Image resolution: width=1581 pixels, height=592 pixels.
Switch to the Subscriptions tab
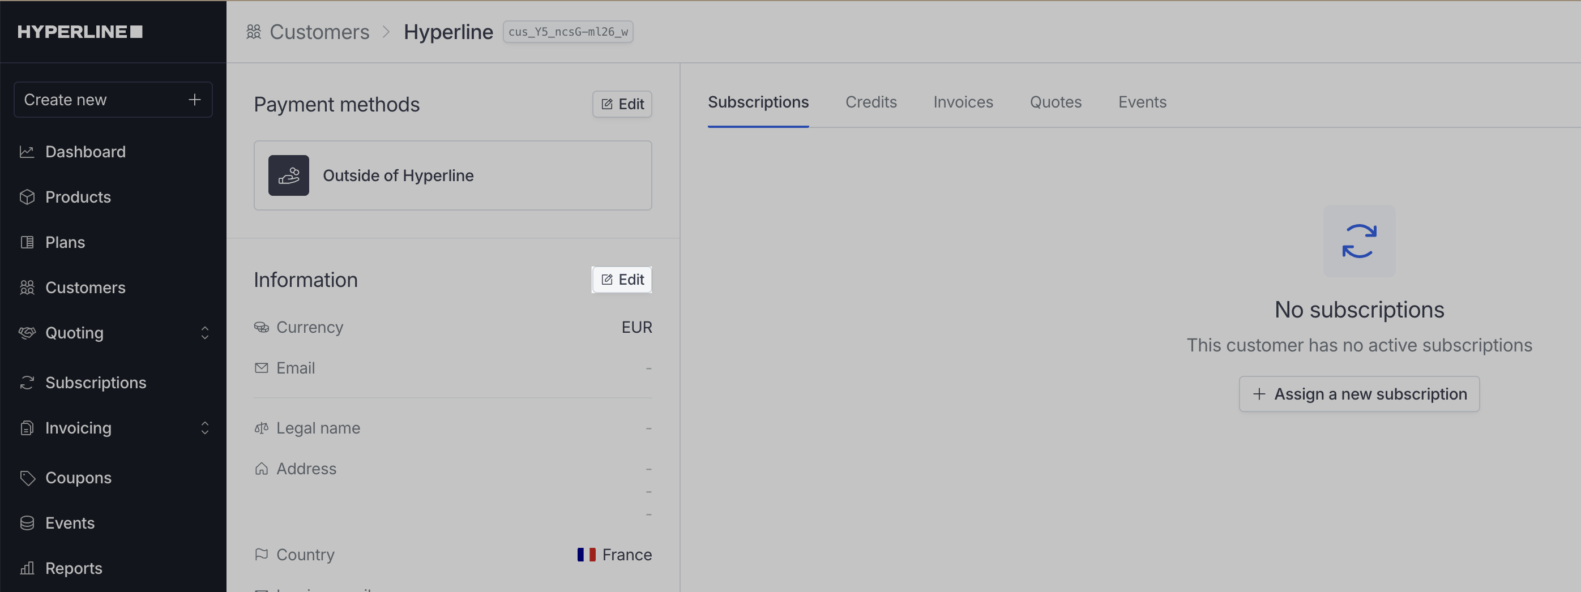[758, 102]
